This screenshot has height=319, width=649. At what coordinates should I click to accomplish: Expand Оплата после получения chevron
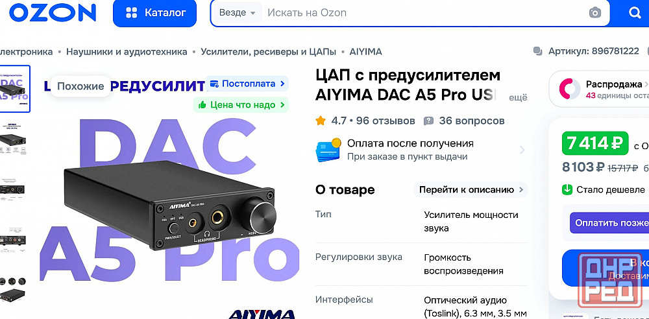coord(522,150)
